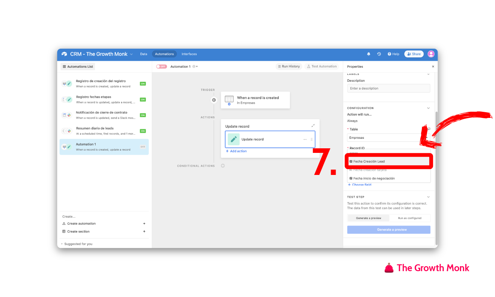Close the Properties panel

click(x=433, y=67)
